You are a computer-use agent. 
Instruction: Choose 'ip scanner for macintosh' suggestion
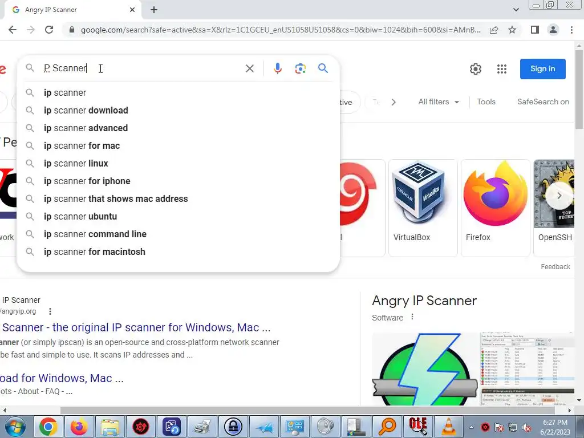pos(178,252)
